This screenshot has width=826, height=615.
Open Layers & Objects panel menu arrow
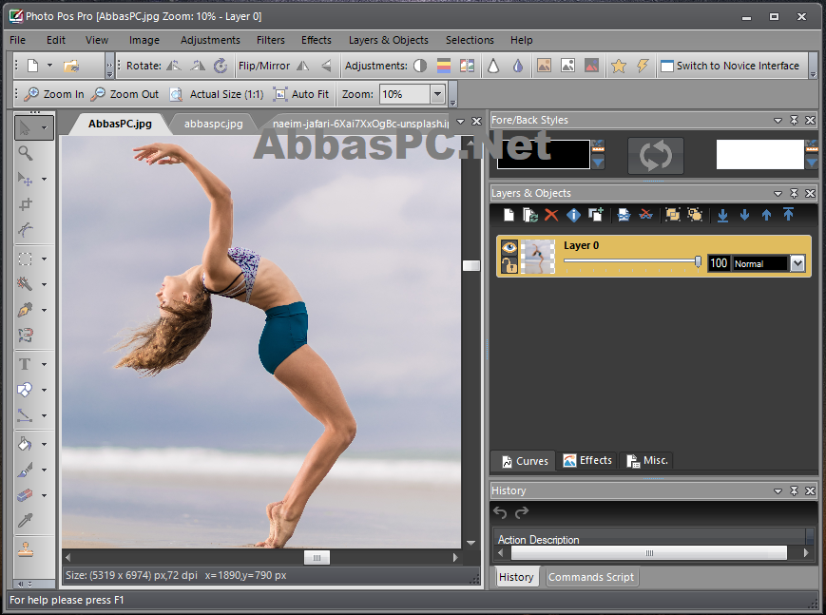778,193
